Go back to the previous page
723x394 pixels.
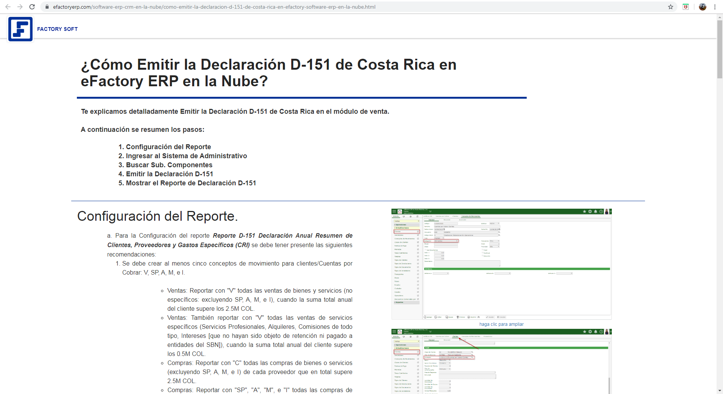point(8,7)
